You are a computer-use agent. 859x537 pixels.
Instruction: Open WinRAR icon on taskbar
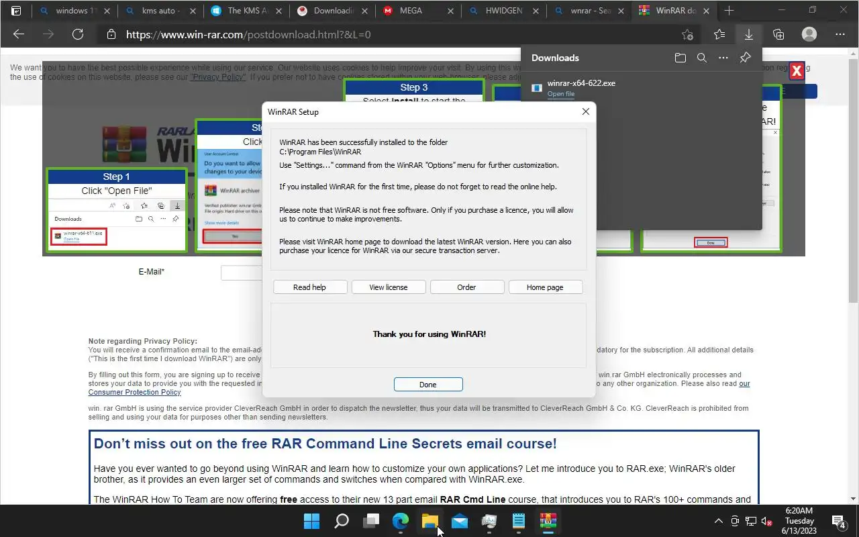pos(548,521)
